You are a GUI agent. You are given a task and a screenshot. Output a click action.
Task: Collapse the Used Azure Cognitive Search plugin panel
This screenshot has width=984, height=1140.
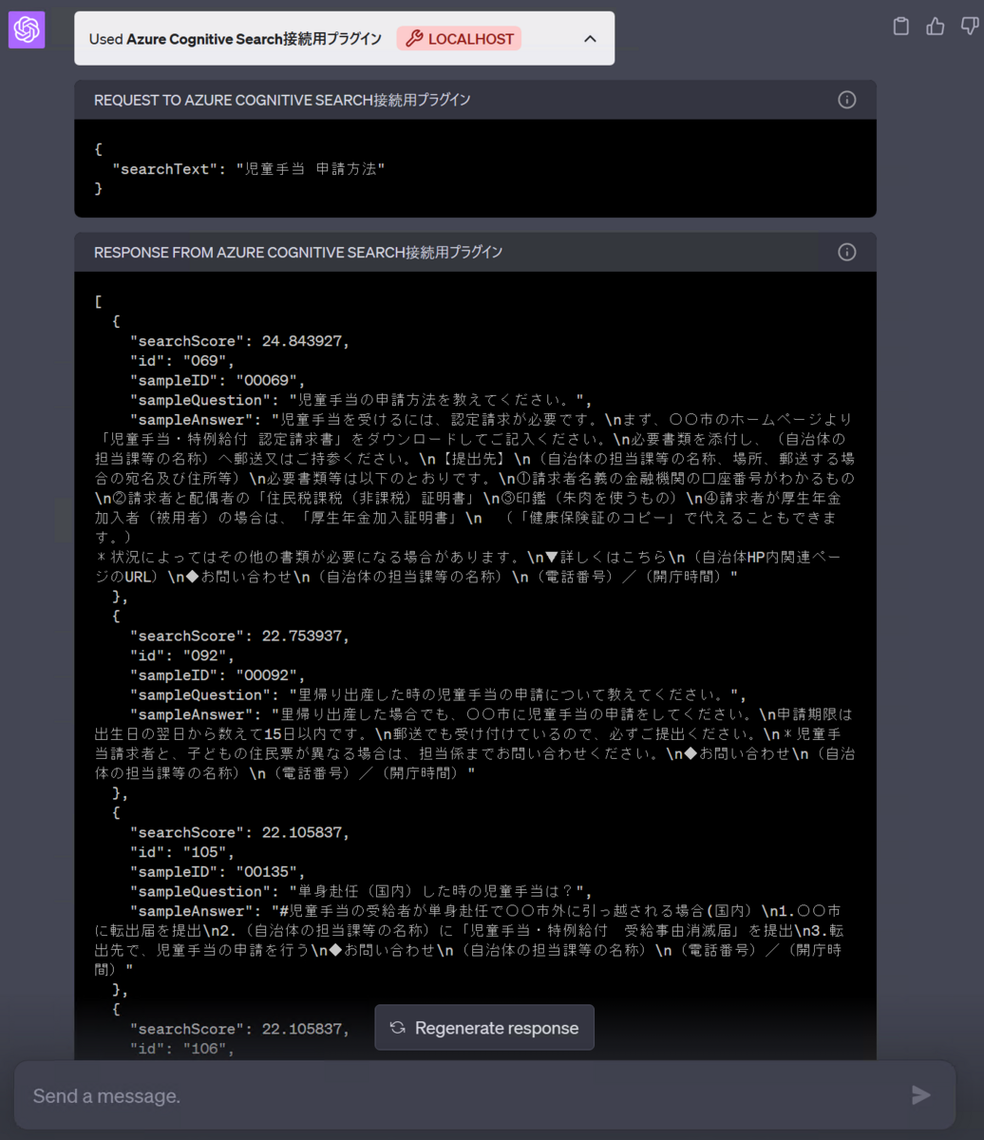(x=590, y=39)
